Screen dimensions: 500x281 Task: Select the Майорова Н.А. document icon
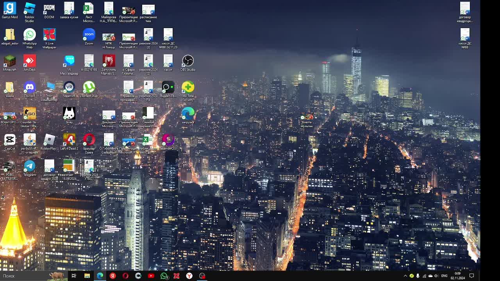pos(109,12)
